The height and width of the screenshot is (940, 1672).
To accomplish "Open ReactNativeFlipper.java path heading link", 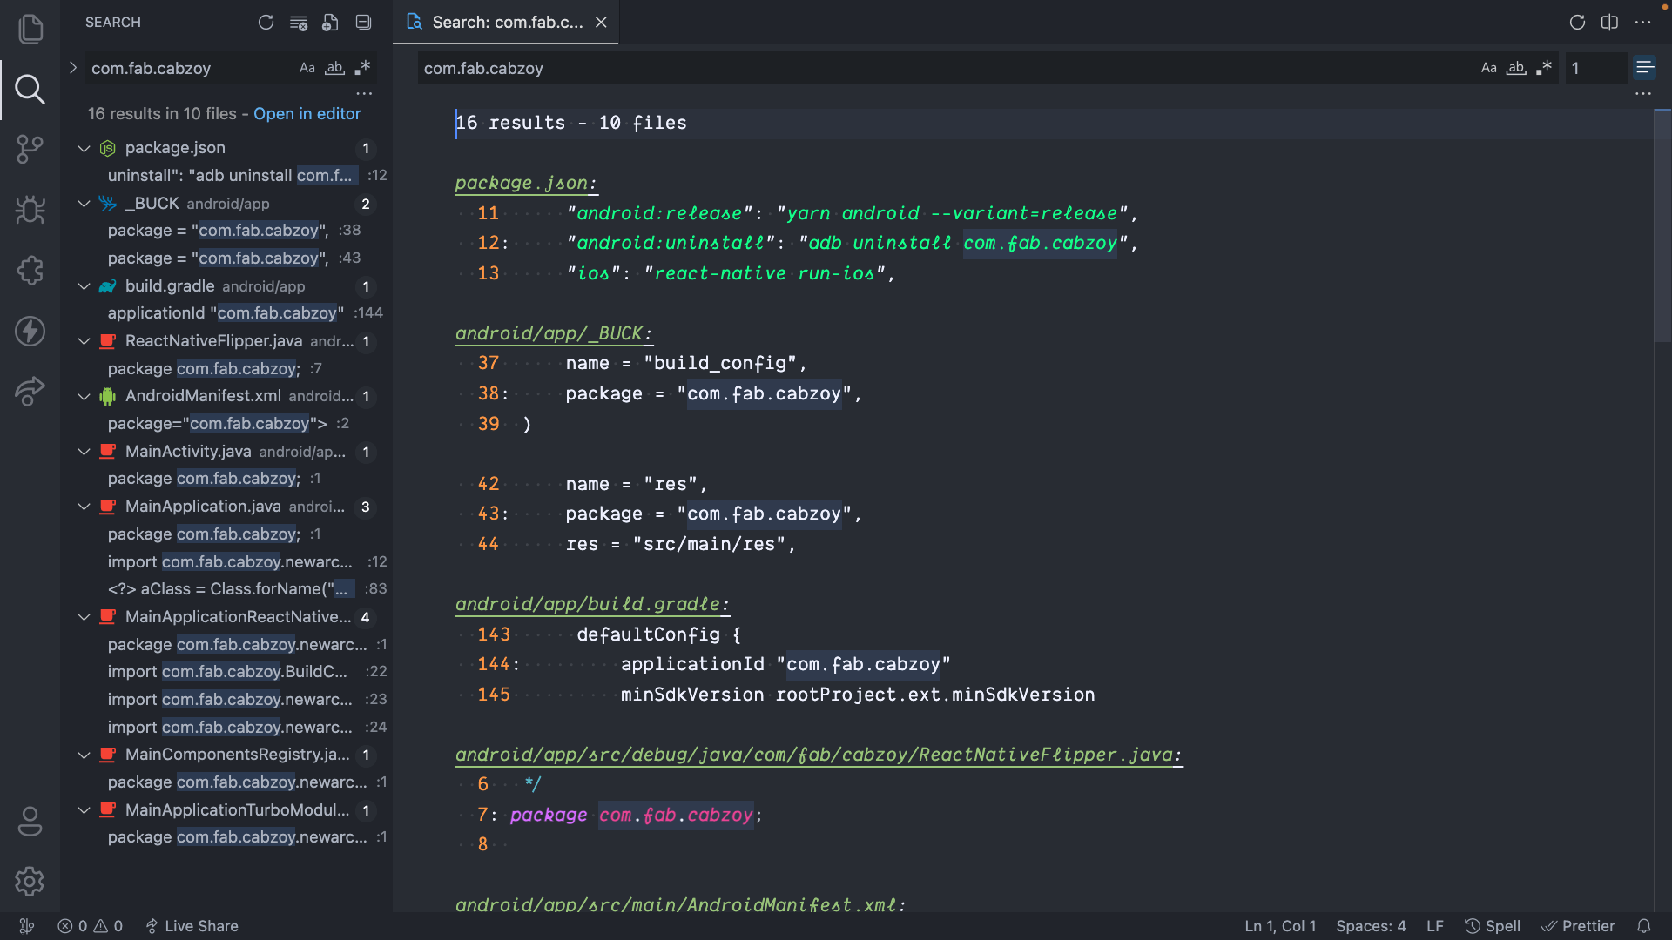I will (819, 755).
